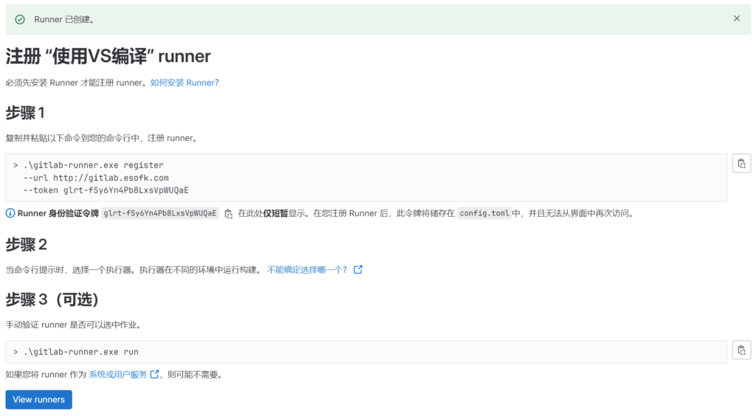This screenshot has height=416, width=756.
Task: Click the inline glrt token code next to 身份验证令牌
Action: tap(160, 213)
